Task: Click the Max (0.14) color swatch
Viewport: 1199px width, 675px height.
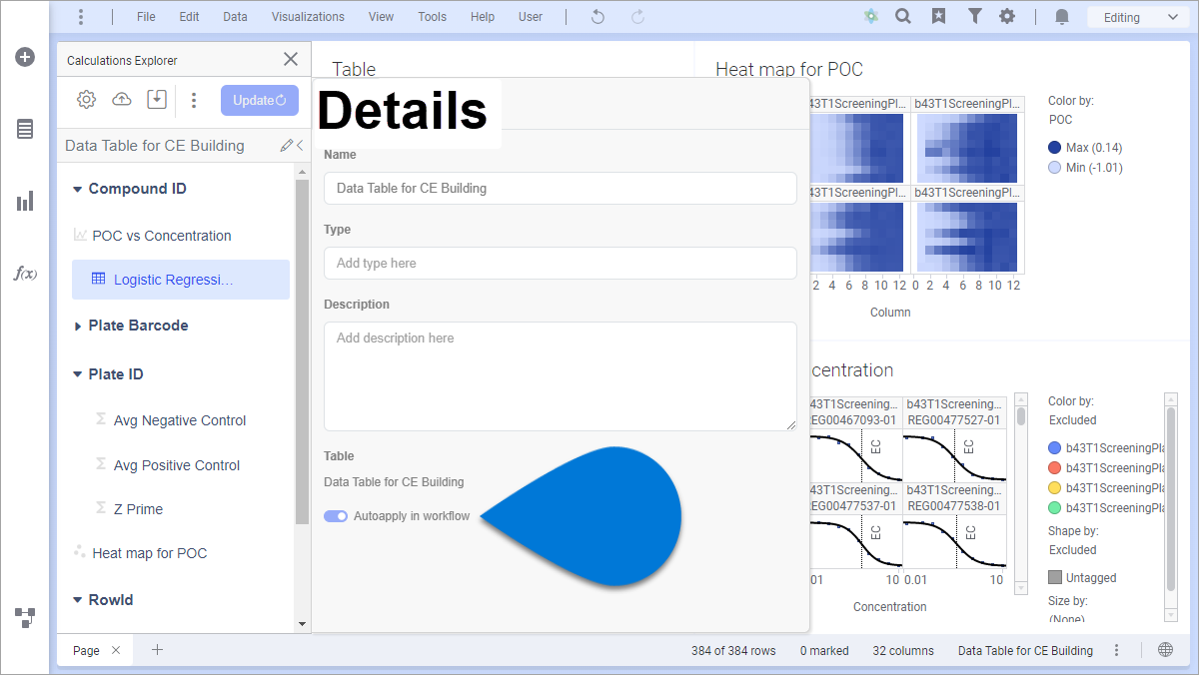Action: [x=1055, y=148]
